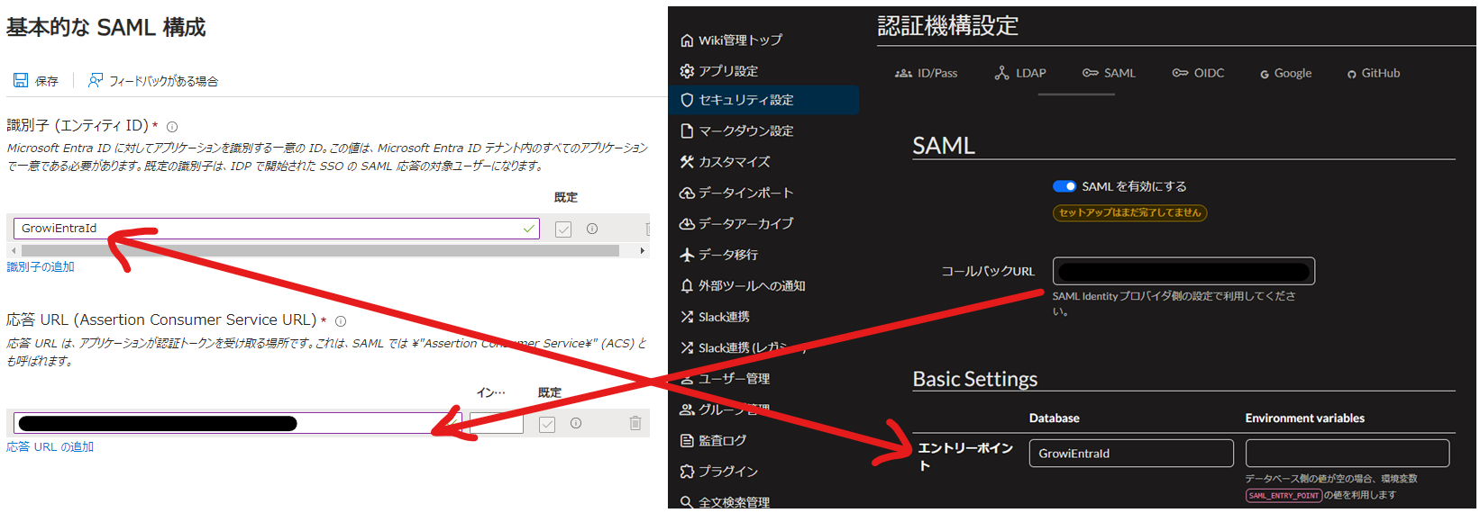Click the エントリーポイント row label
This screenshot has height=513, width=1480.
(964, 456)
